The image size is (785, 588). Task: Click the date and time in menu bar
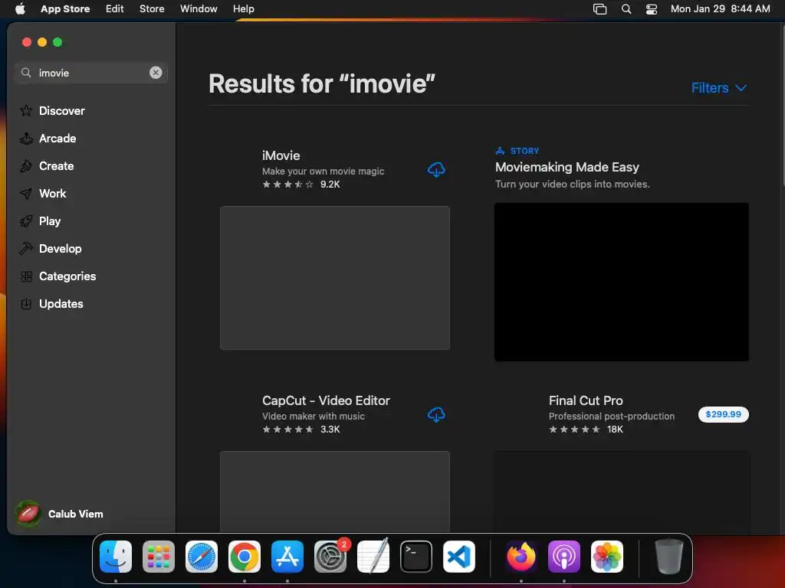coord(720,8)
